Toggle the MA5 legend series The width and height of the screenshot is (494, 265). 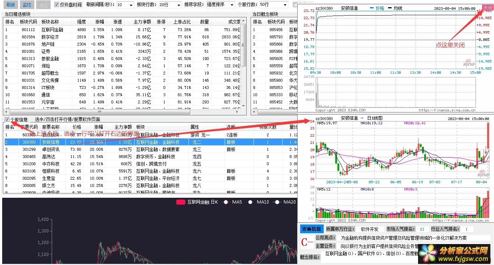click(x=231, y=202)
